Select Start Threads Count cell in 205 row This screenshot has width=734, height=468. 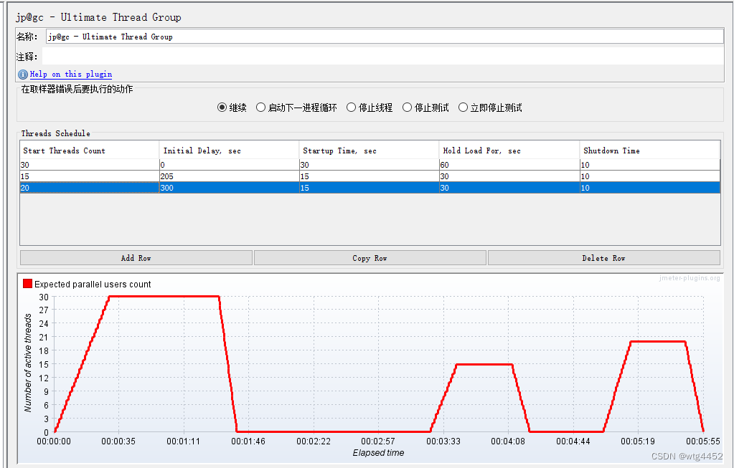pyautogui.click(x=90, y=176)
